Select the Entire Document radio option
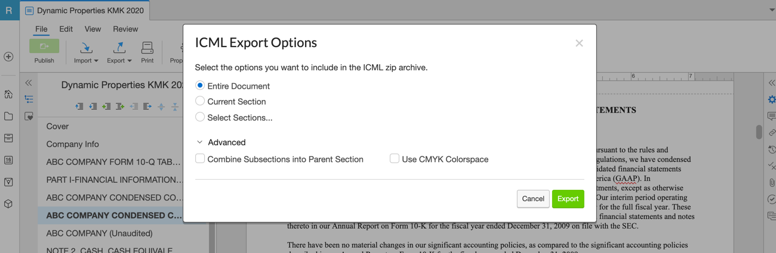The image size is (776, 253). tap(200, 86)
